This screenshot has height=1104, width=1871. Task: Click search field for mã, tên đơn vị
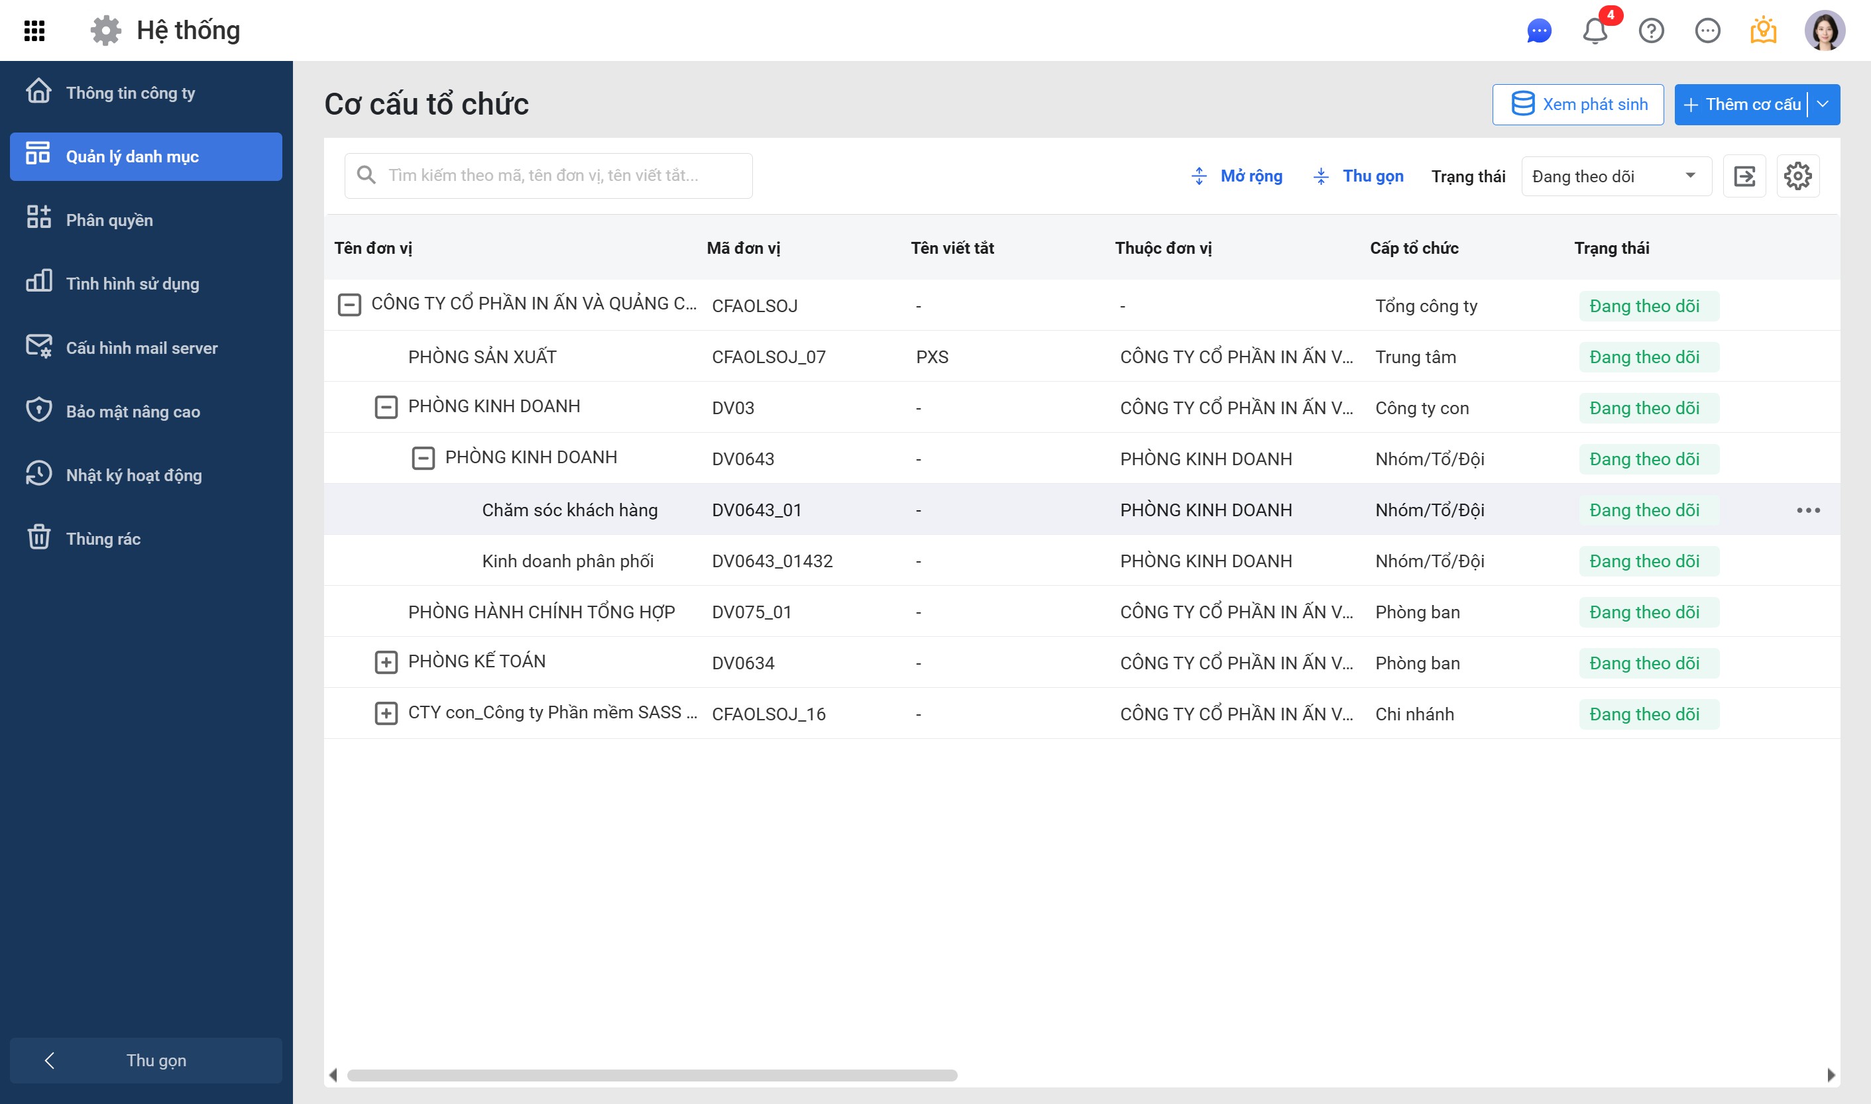(548, 176)
